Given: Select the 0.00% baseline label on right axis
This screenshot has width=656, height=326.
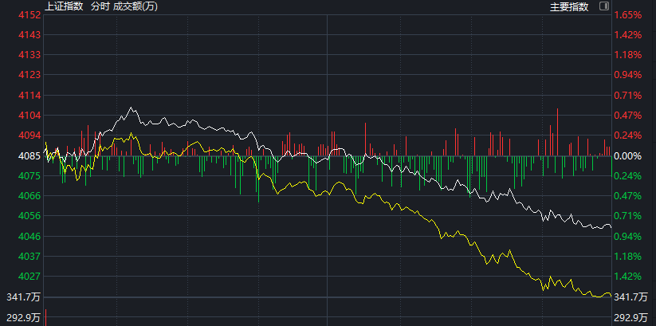Looking at the screenshot, I should click(x=628, y=156).
